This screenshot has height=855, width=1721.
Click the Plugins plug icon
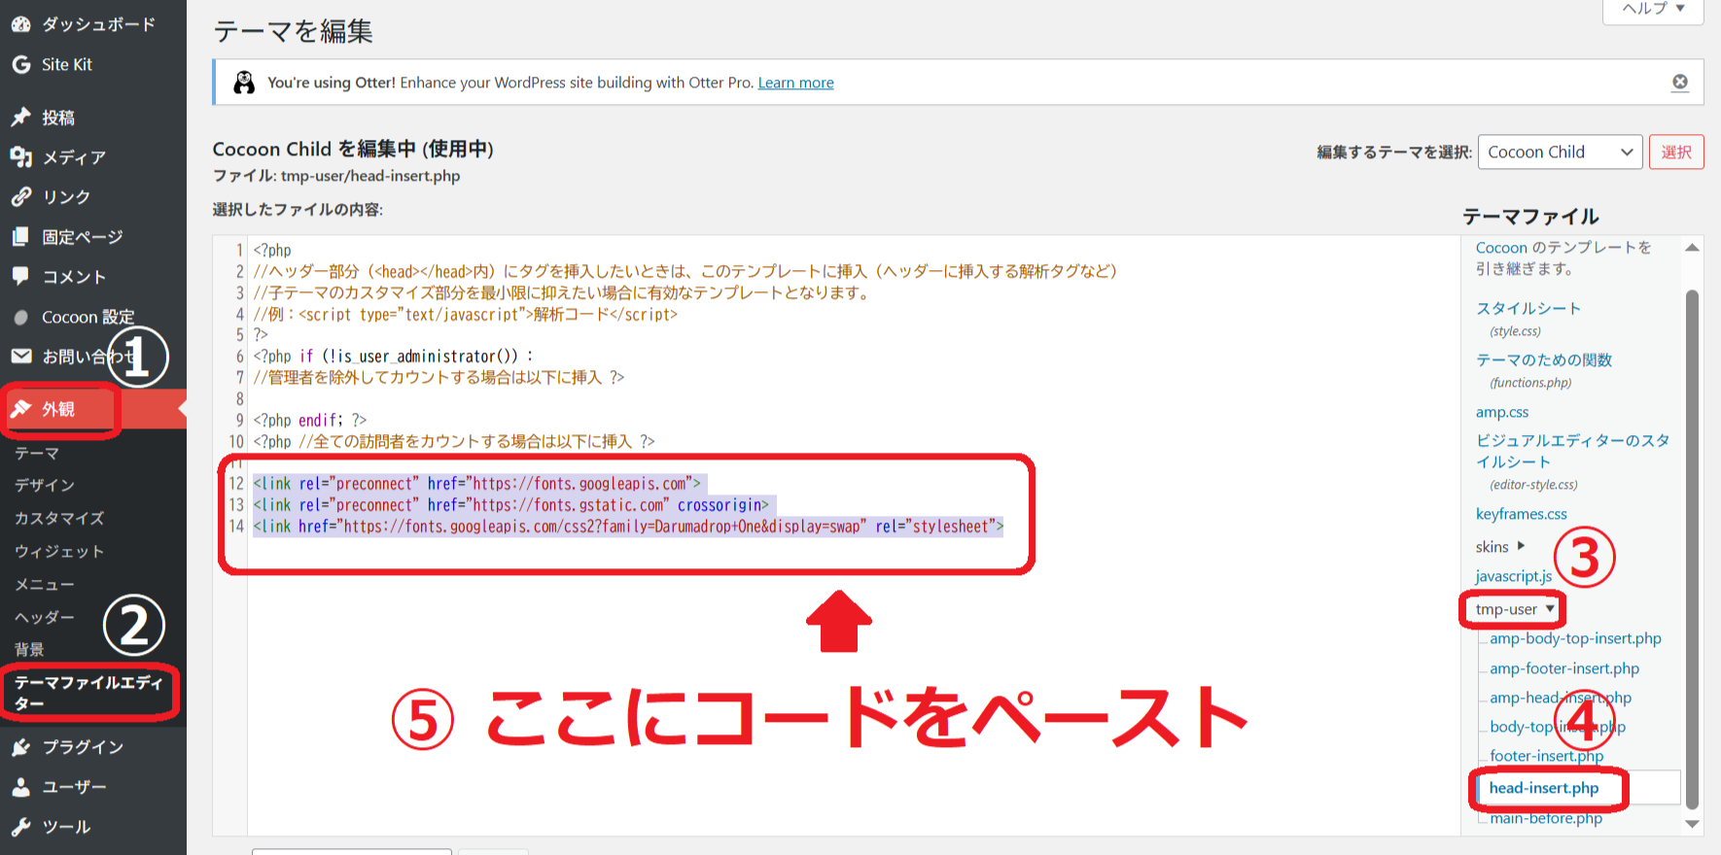[21, 747]
